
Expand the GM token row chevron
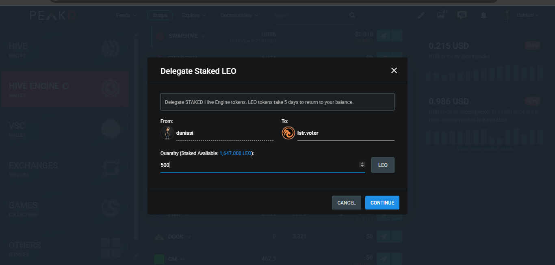[x=182, y=259]
